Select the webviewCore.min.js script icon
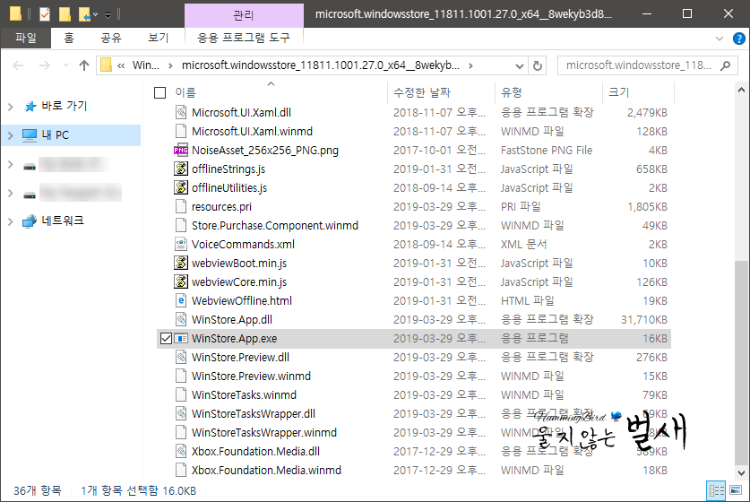 click(x=181, y=281)
